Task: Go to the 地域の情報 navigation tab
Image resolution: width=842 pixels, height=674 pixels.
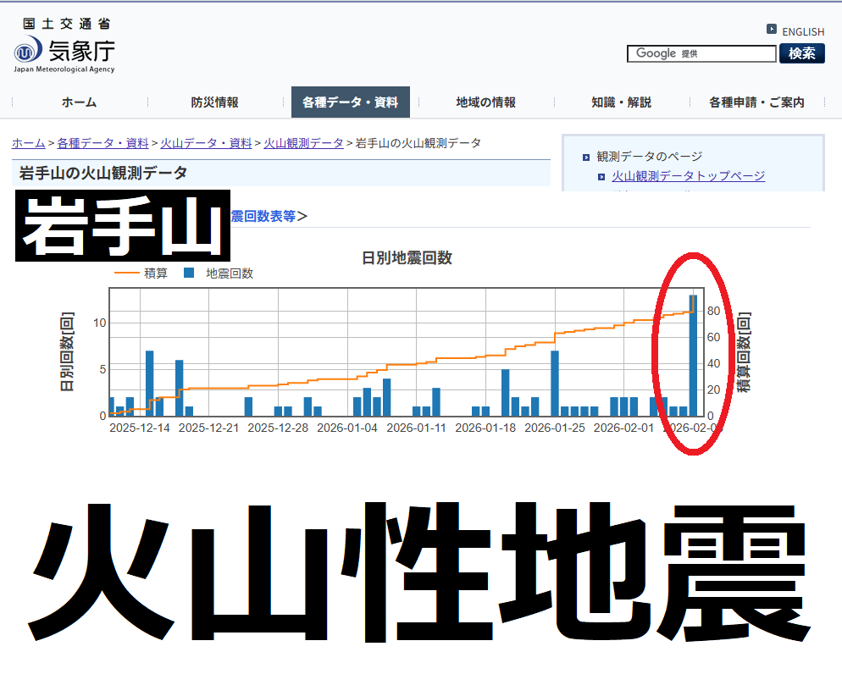Action: tap(485, 102)
